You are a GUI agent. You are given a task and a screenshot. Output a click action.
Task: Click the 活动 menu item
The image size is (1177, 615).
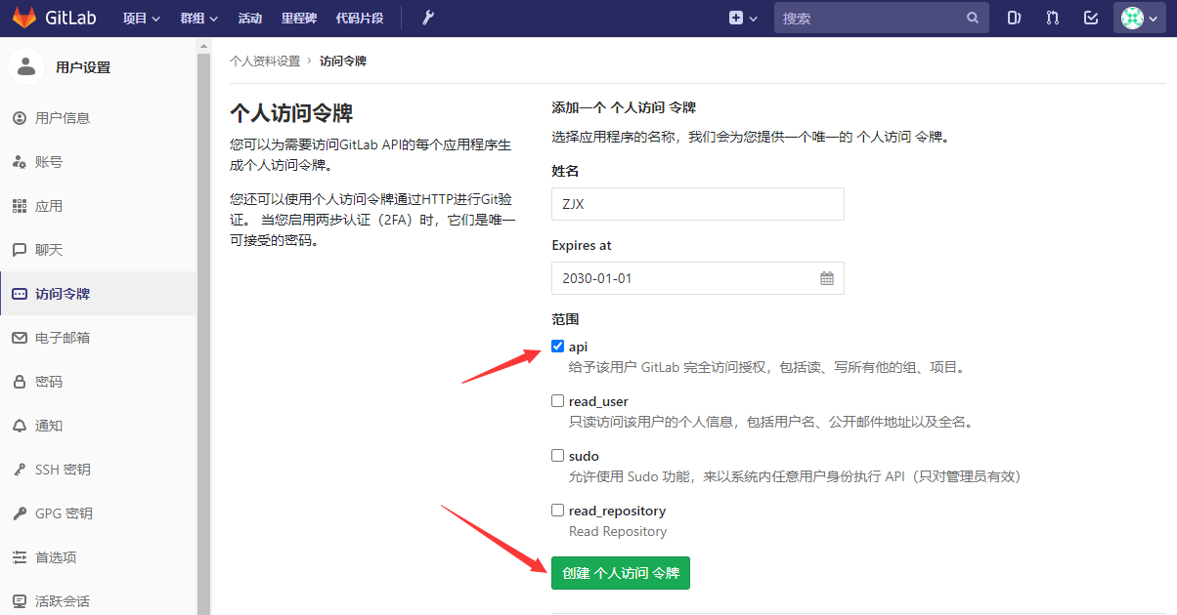(x=248, y=17)
